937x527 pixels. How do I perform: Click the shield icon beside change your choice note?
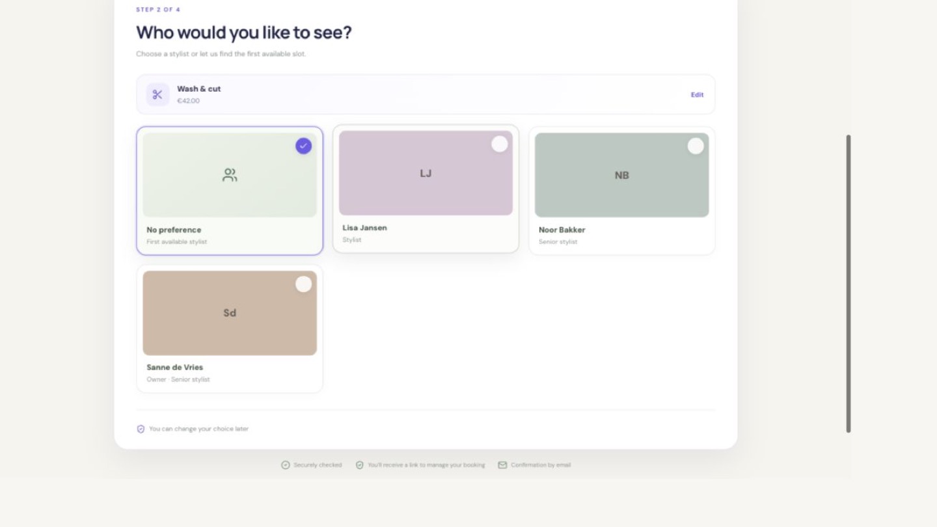(x=141, y=429)
